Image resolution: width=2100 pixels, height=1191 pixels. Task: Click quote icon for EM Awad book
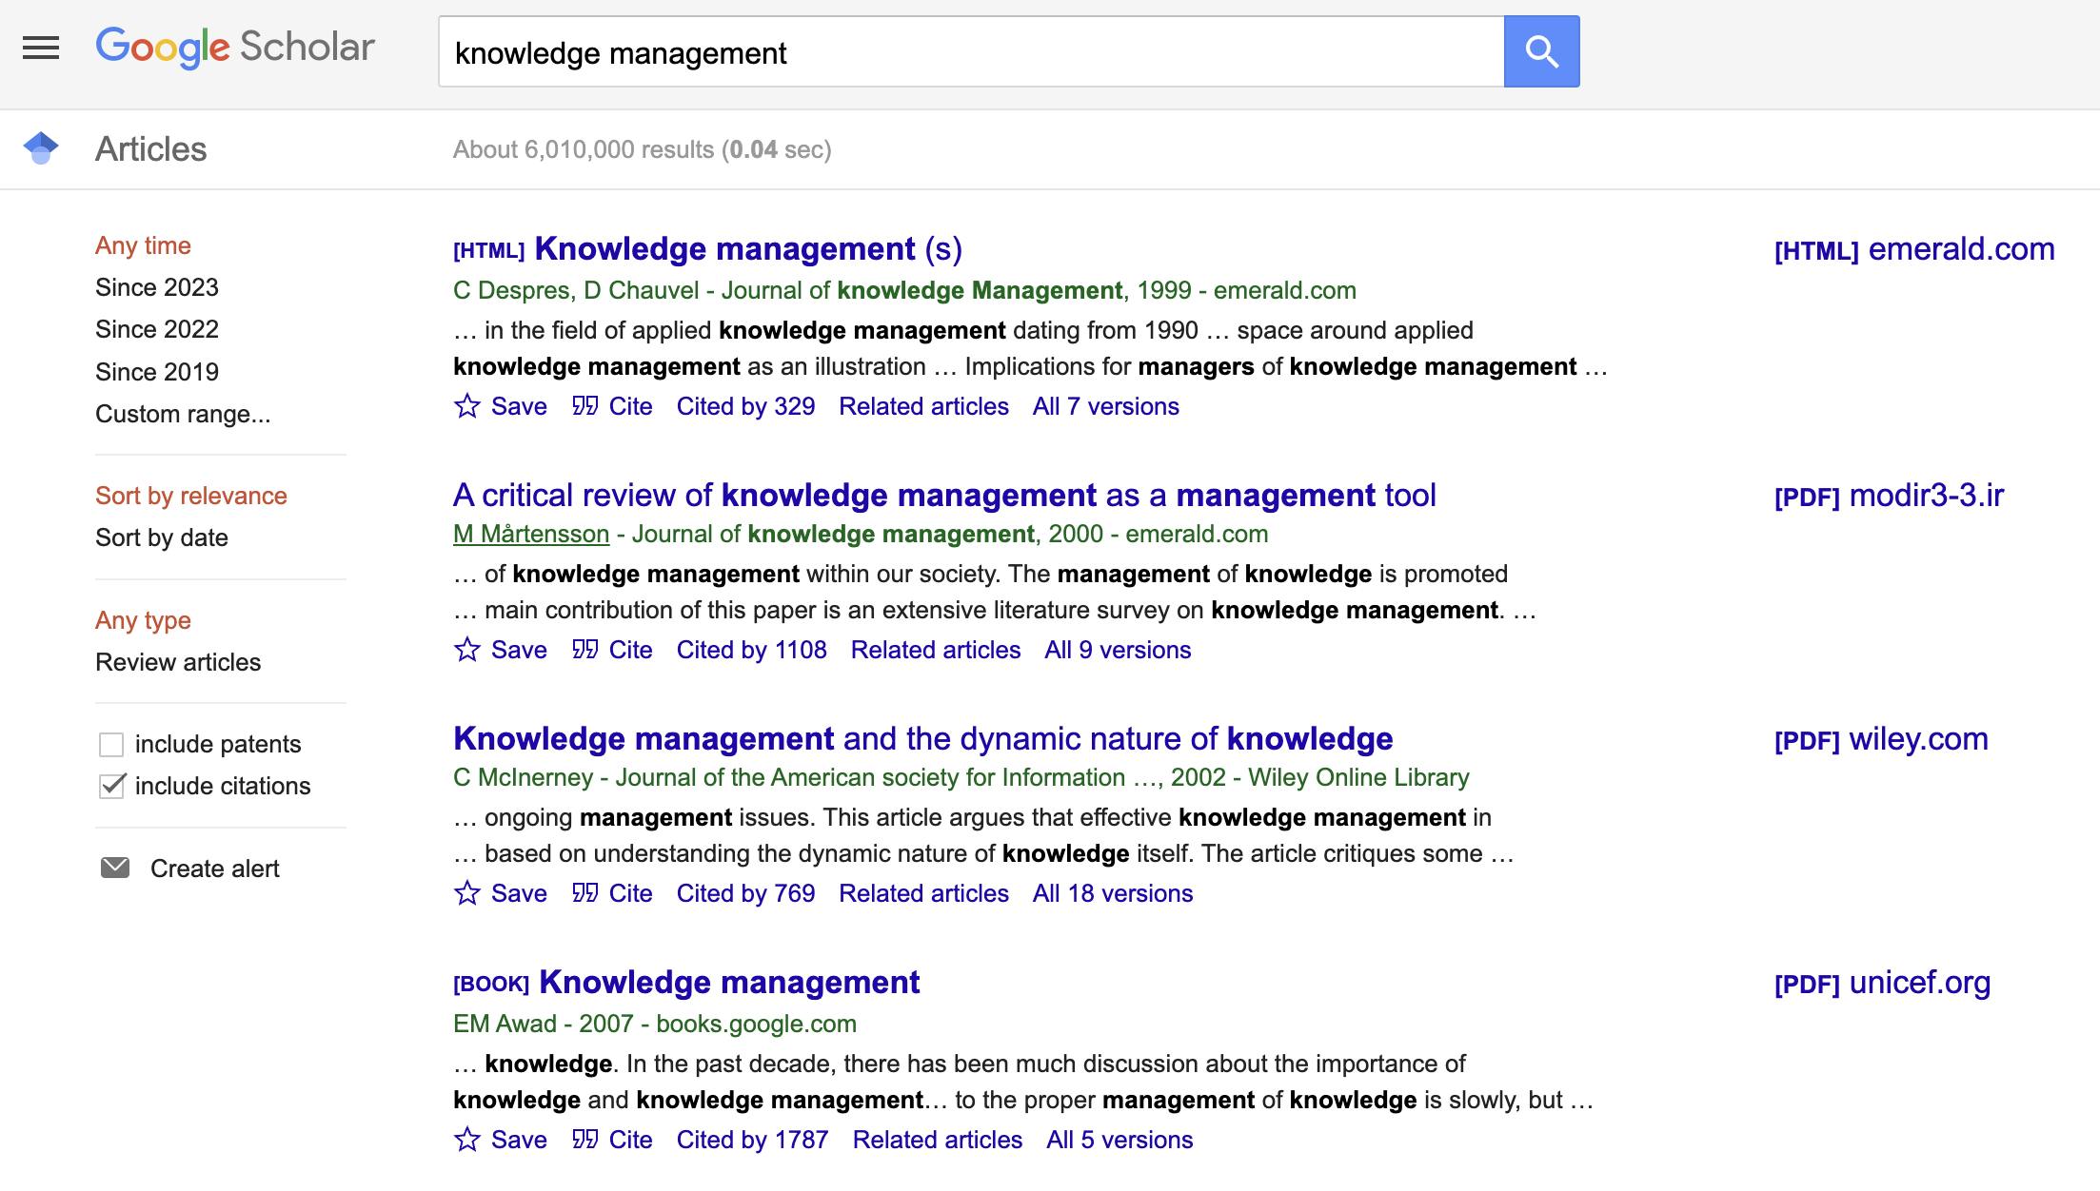(x=584, y=1140)
